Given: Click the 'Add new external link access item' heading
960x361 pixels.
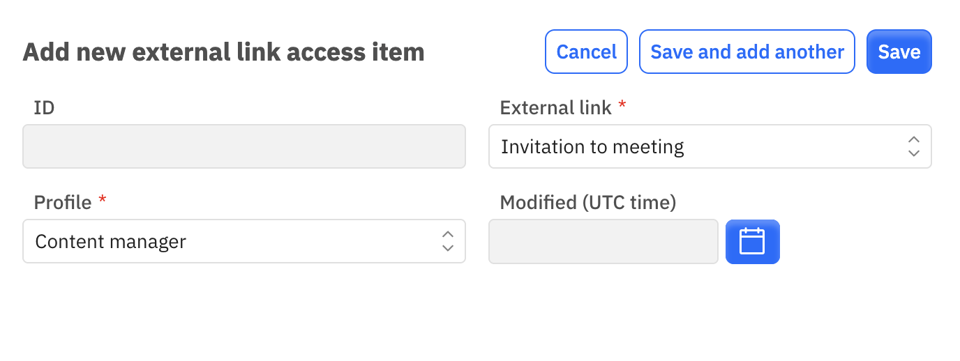Looking at the screenshot, I should pyautogui.click(x=224, y=52).
